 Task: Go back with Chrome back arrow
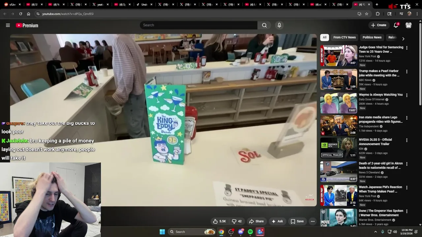pos(5,14)
